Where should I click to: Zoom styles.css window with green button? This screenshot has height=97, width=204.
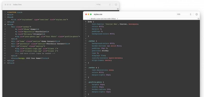pos(91,14)
